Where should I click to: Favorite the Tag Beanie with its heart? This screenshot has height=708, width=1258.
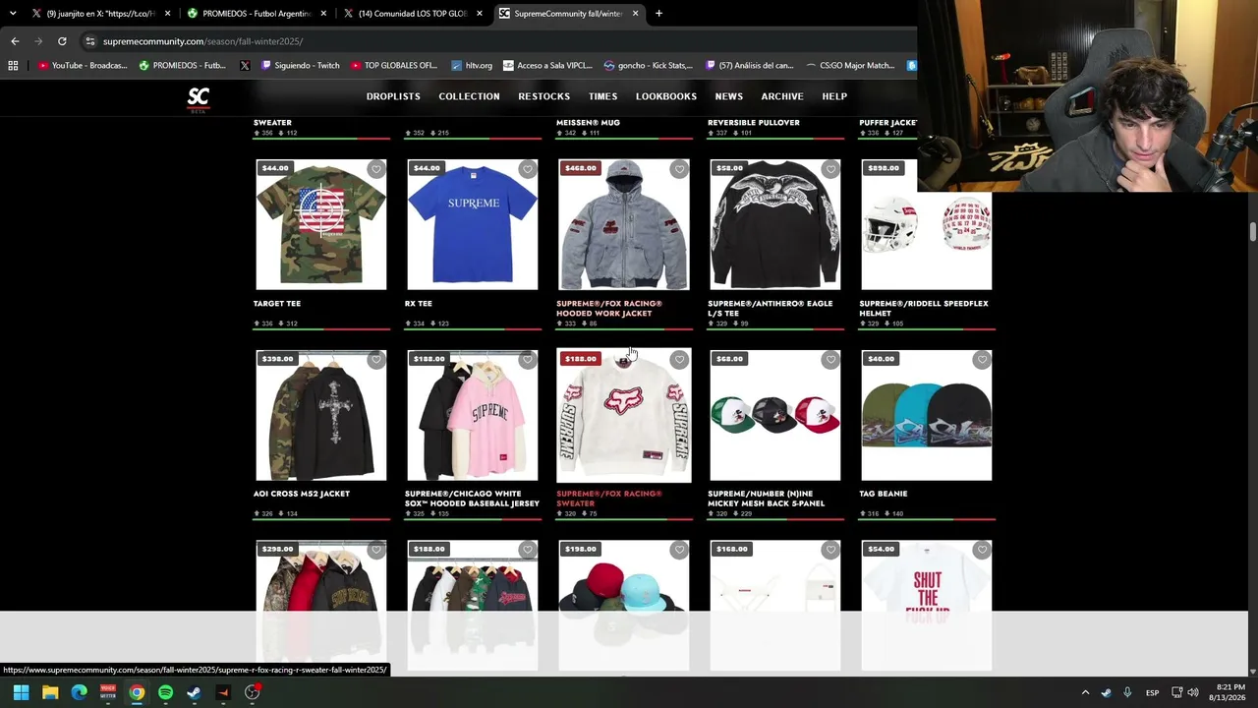(982, 360)
